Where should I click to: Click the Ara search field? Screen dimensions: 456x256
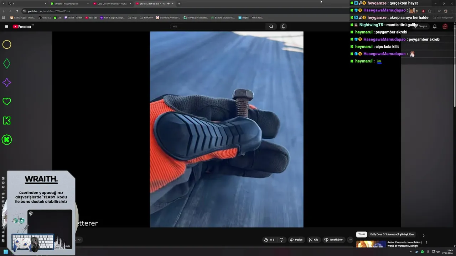(218, 26)
